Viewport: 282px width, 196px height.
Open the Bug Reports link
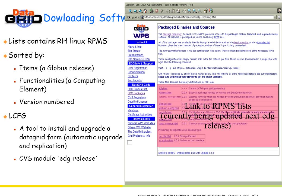(135, 80)
